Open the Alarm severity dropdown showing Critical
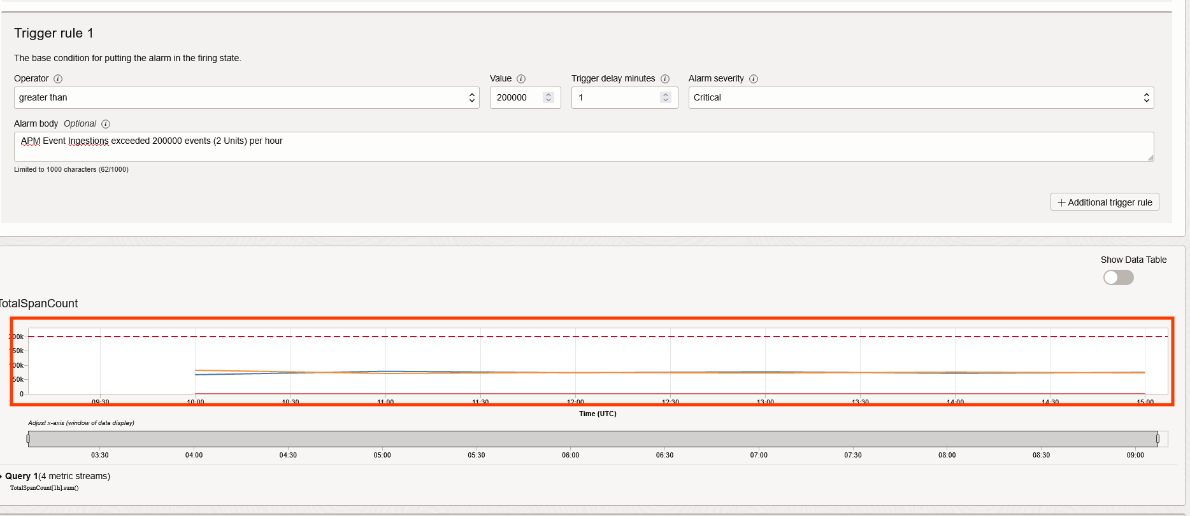Image resolution: width=1190 pixels, height=516 pixels. click(921, 97)
